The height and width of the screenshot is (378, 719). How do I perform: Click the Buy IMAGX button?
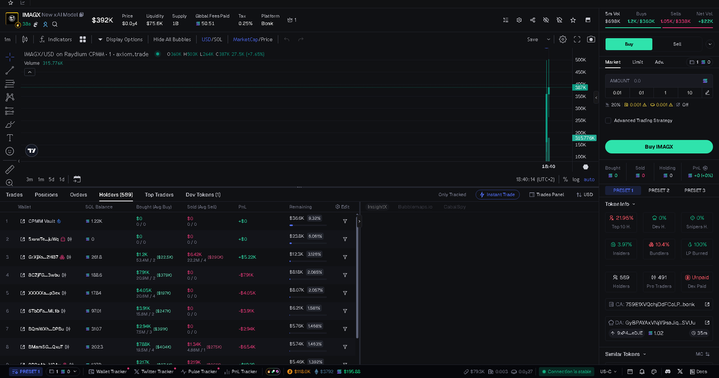(658, 147)
